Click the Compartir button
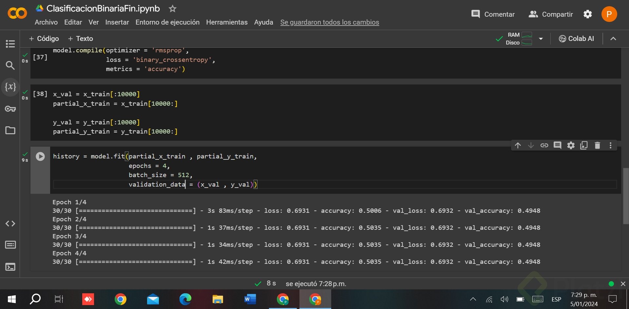The image size is (629, 309). [x=551, y=14]
